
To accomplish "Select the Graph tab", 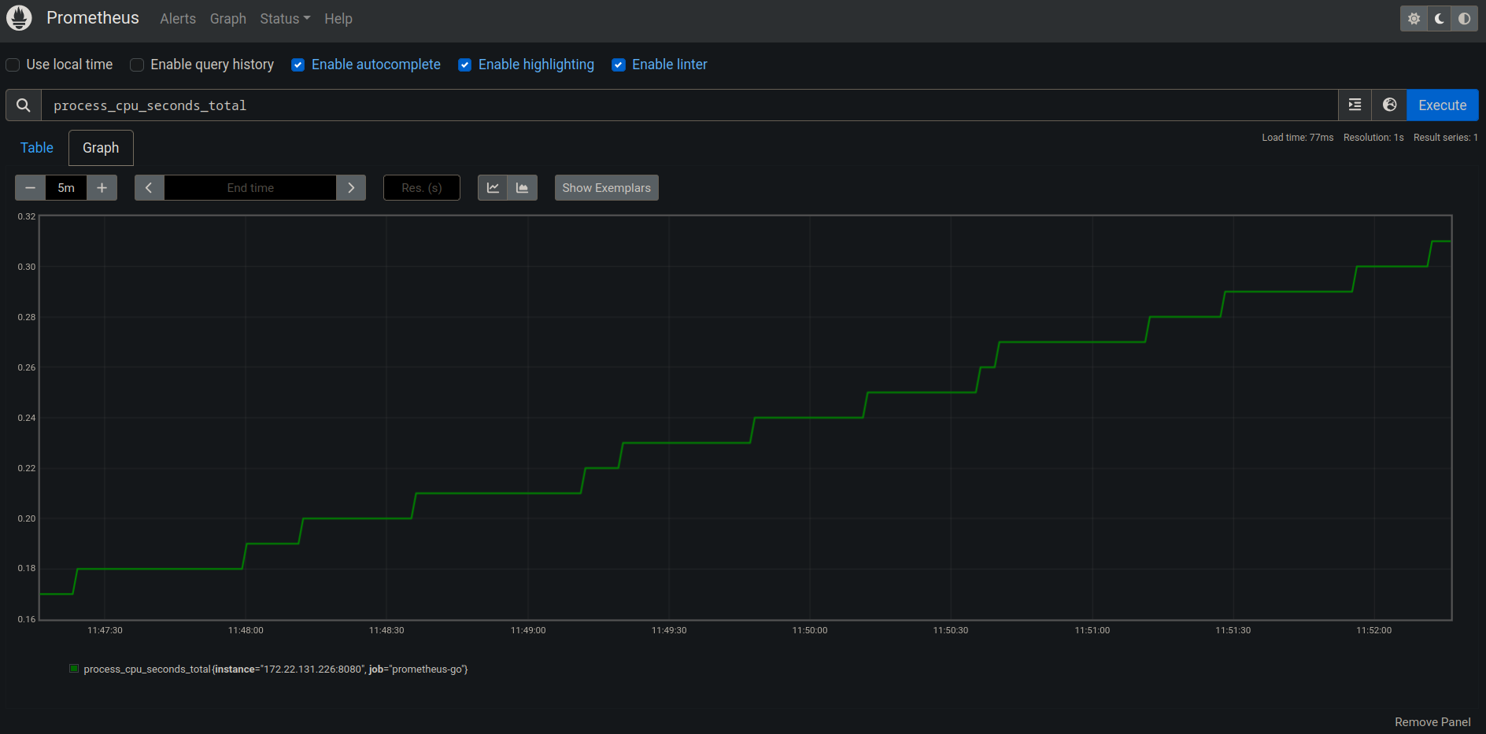I will tap(101, 148).
